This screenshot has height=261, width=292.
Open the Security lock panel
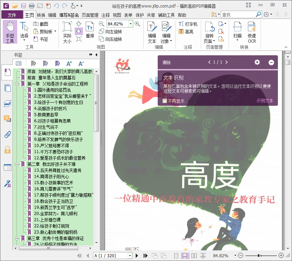tap(8, 150)
